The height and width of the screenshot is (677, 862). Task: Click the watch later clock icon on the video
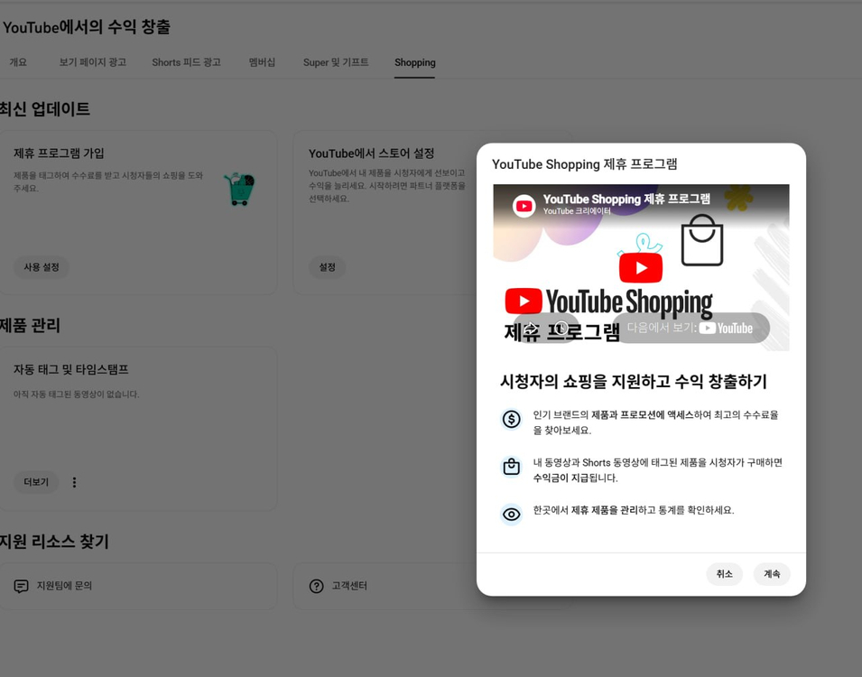(x=561, y=328)
